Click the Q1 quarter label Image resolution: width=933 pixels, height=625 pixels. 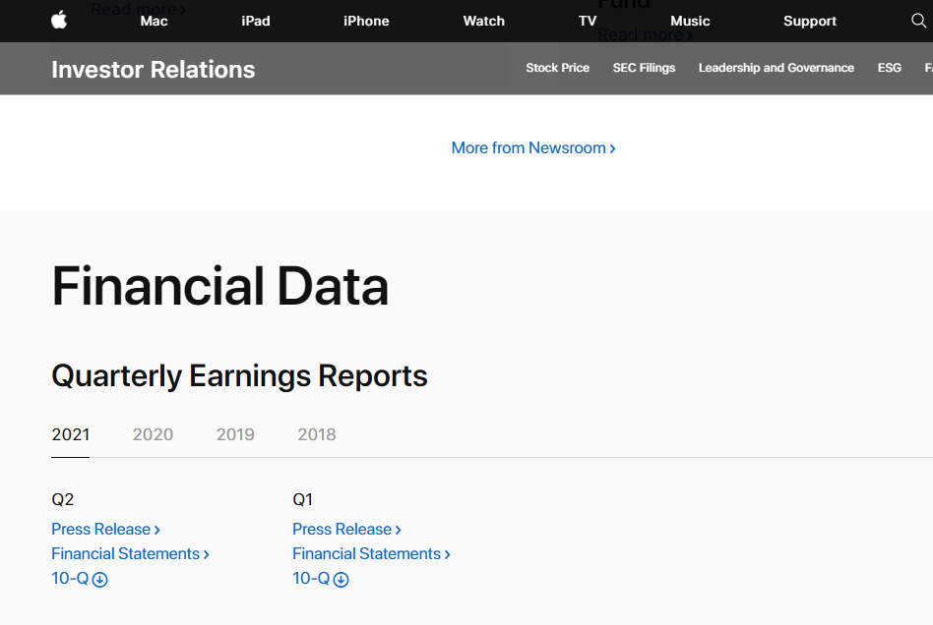click(302, 499)
